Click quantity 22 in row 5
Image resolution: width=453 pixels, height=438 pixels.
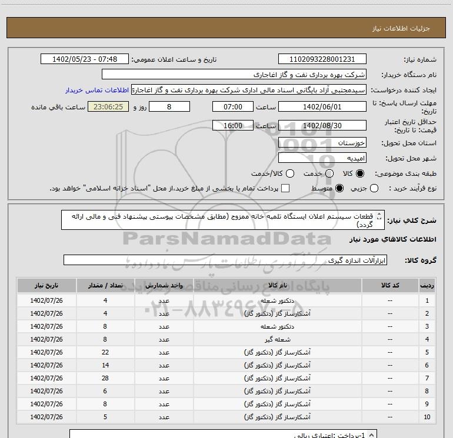(x=105, y=352)
